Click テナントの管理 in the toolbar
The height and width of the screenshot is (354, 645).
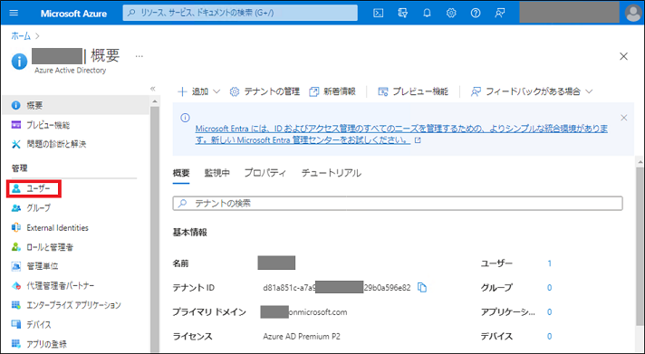[x=265, y=91]
